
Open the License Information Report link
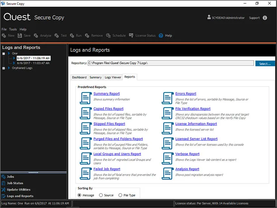(196, 124)
